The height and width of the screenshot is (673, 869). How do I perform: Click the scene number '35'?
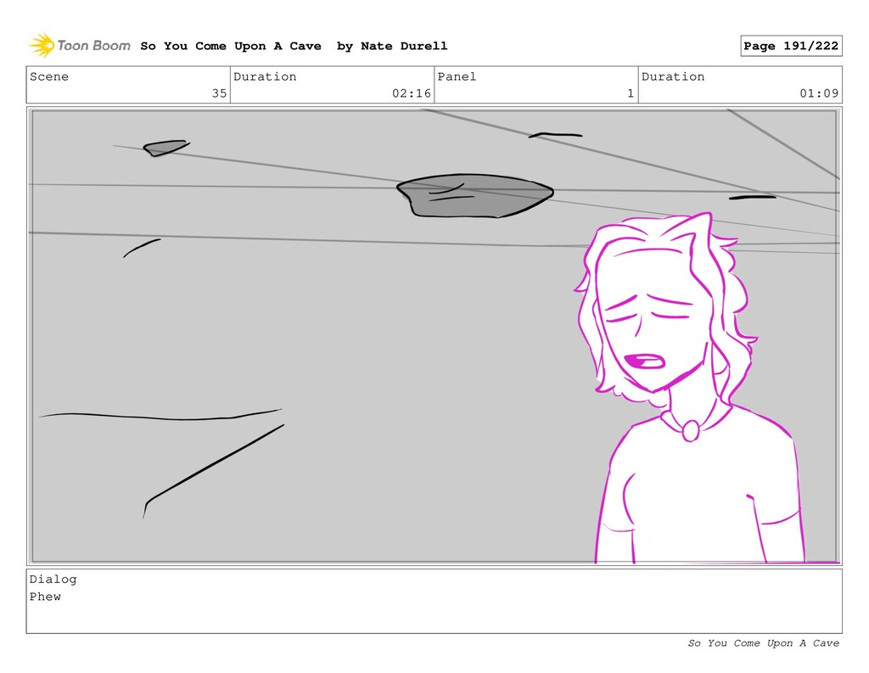click(220, 93)
